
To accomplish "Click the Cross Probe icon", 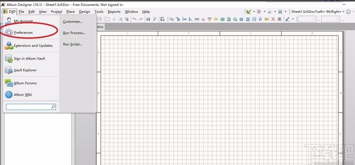I will [155, 19].
